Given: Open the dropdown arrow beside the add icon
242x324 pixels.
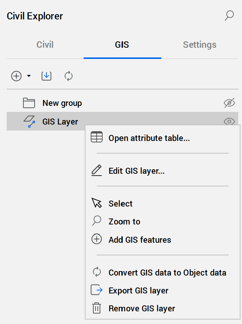Looking at the screenshot, I should (x=29, y=76).
